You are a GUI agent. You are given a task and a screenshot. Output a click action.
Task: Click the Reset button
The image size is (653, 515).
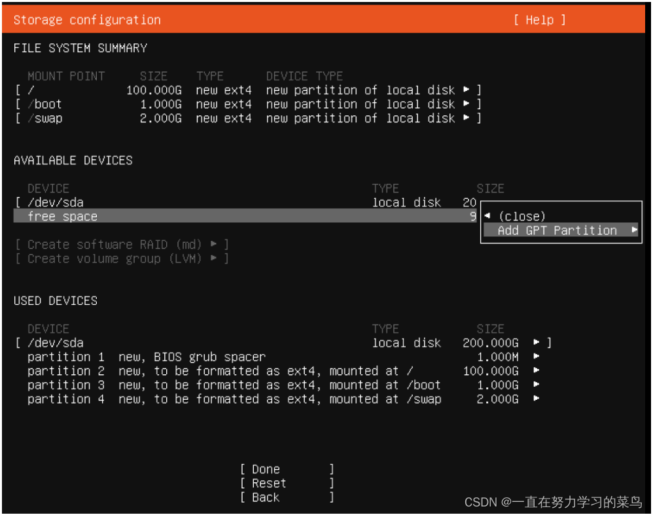click(287, 484)
